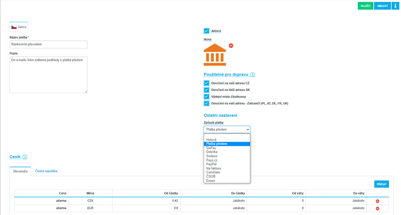Remove the bank icon via red minus

(231, 46)
